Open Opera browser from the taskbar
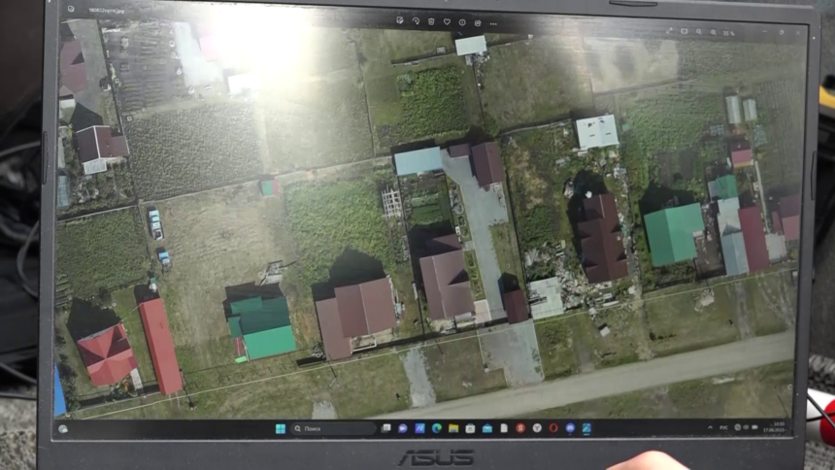 point(553,428)
